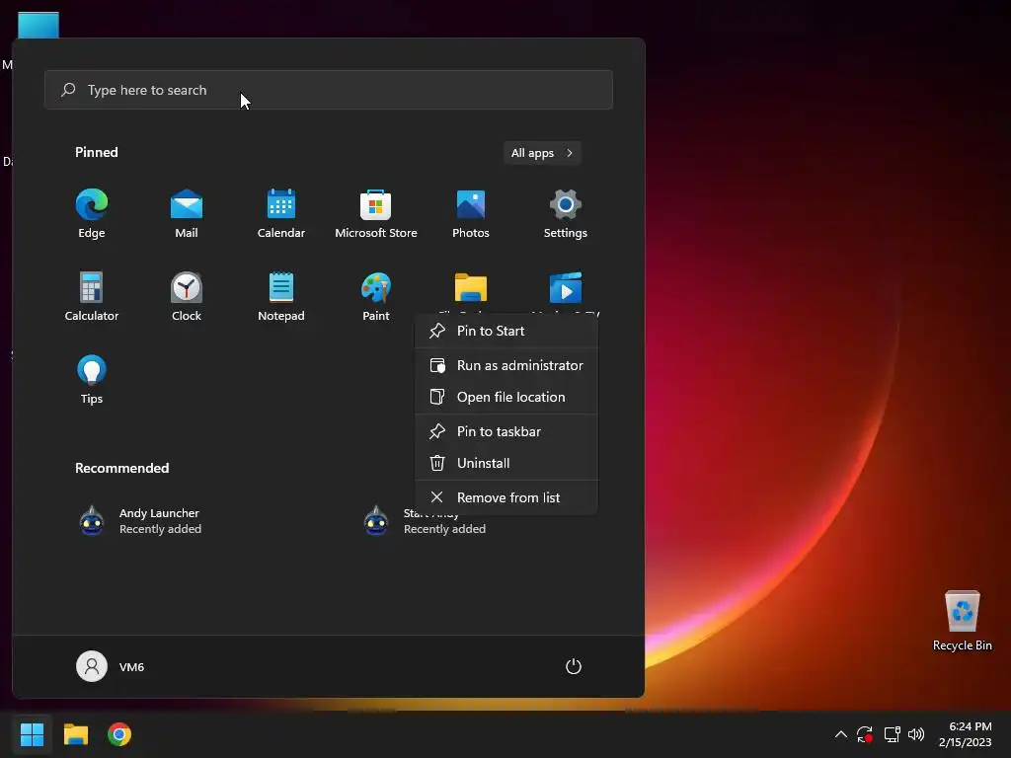Viewport: 1011px width, 758px height.
Task: Open the Edge pinned app
Action: pyautogui.click(x=92, y=214)
